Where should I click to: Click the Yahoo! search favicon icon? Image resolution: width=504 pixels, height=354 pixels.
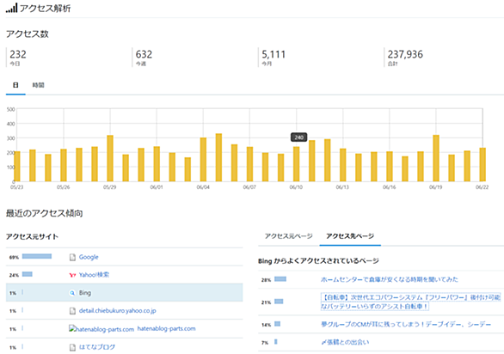[x=72, y=275]
